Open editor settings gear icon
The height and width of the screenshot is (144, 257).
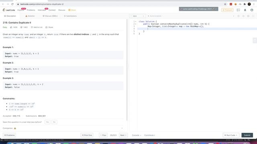248,16
